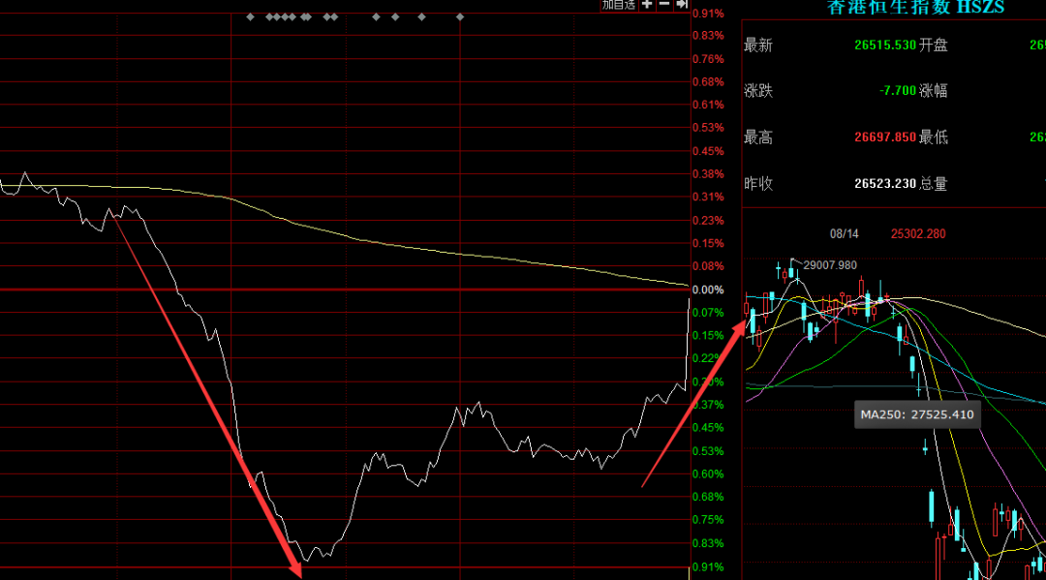Click the 最高 label
The height and width of the screenshot is (580, 1046).
[758, 137]
